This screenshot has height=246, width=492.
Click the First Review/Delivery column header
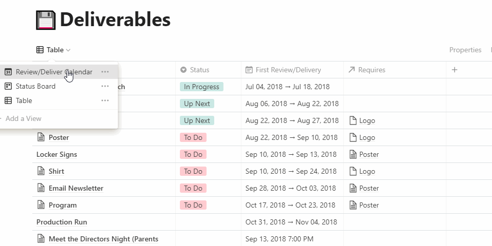[x=288, y=70]
